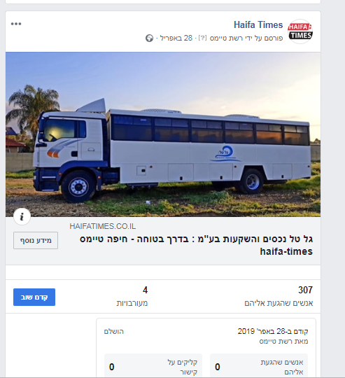
Task: Open the bus photo link preview
Action: (x=163, y=134)
